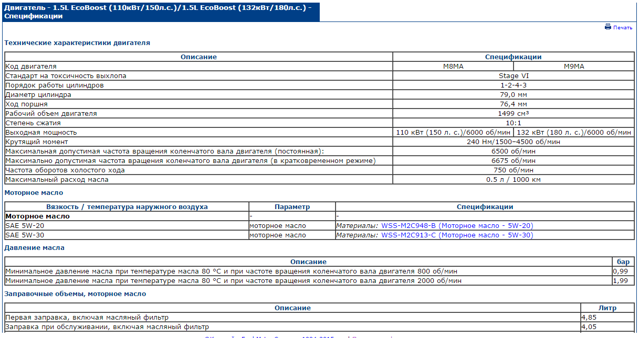Click the Параметр column header
The width and height of the screenshot is (640, 338).
click(292, 207)
